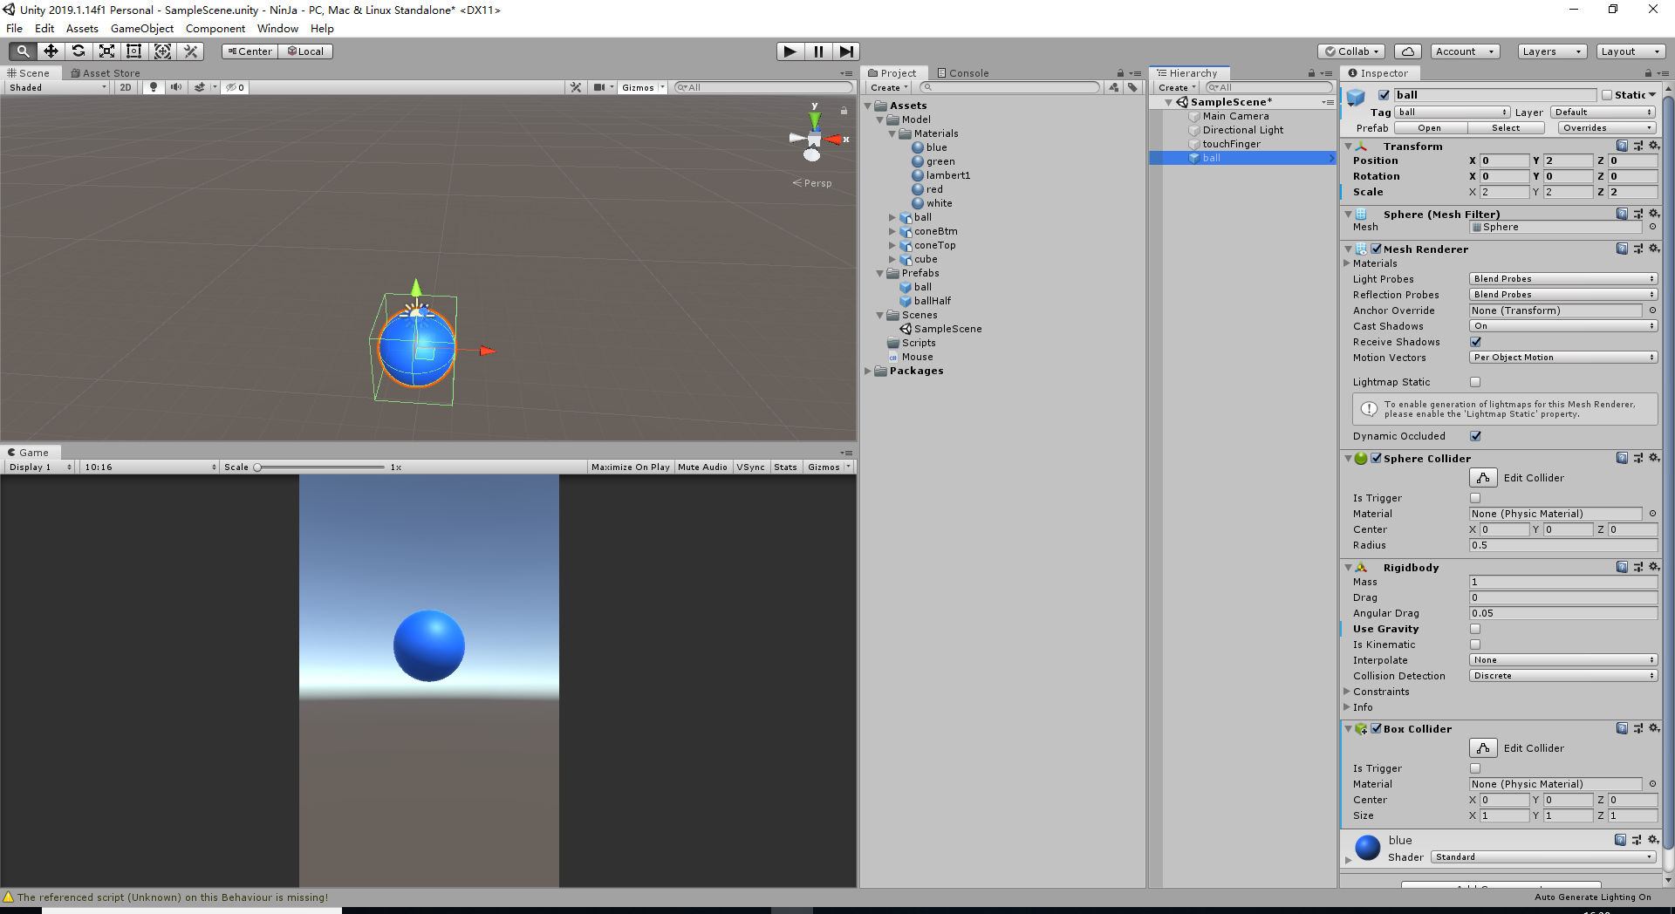Toggle Mesh Renderer enabled checkbox
Screen dimensions: 1675x914
(x=1376, y=249)
